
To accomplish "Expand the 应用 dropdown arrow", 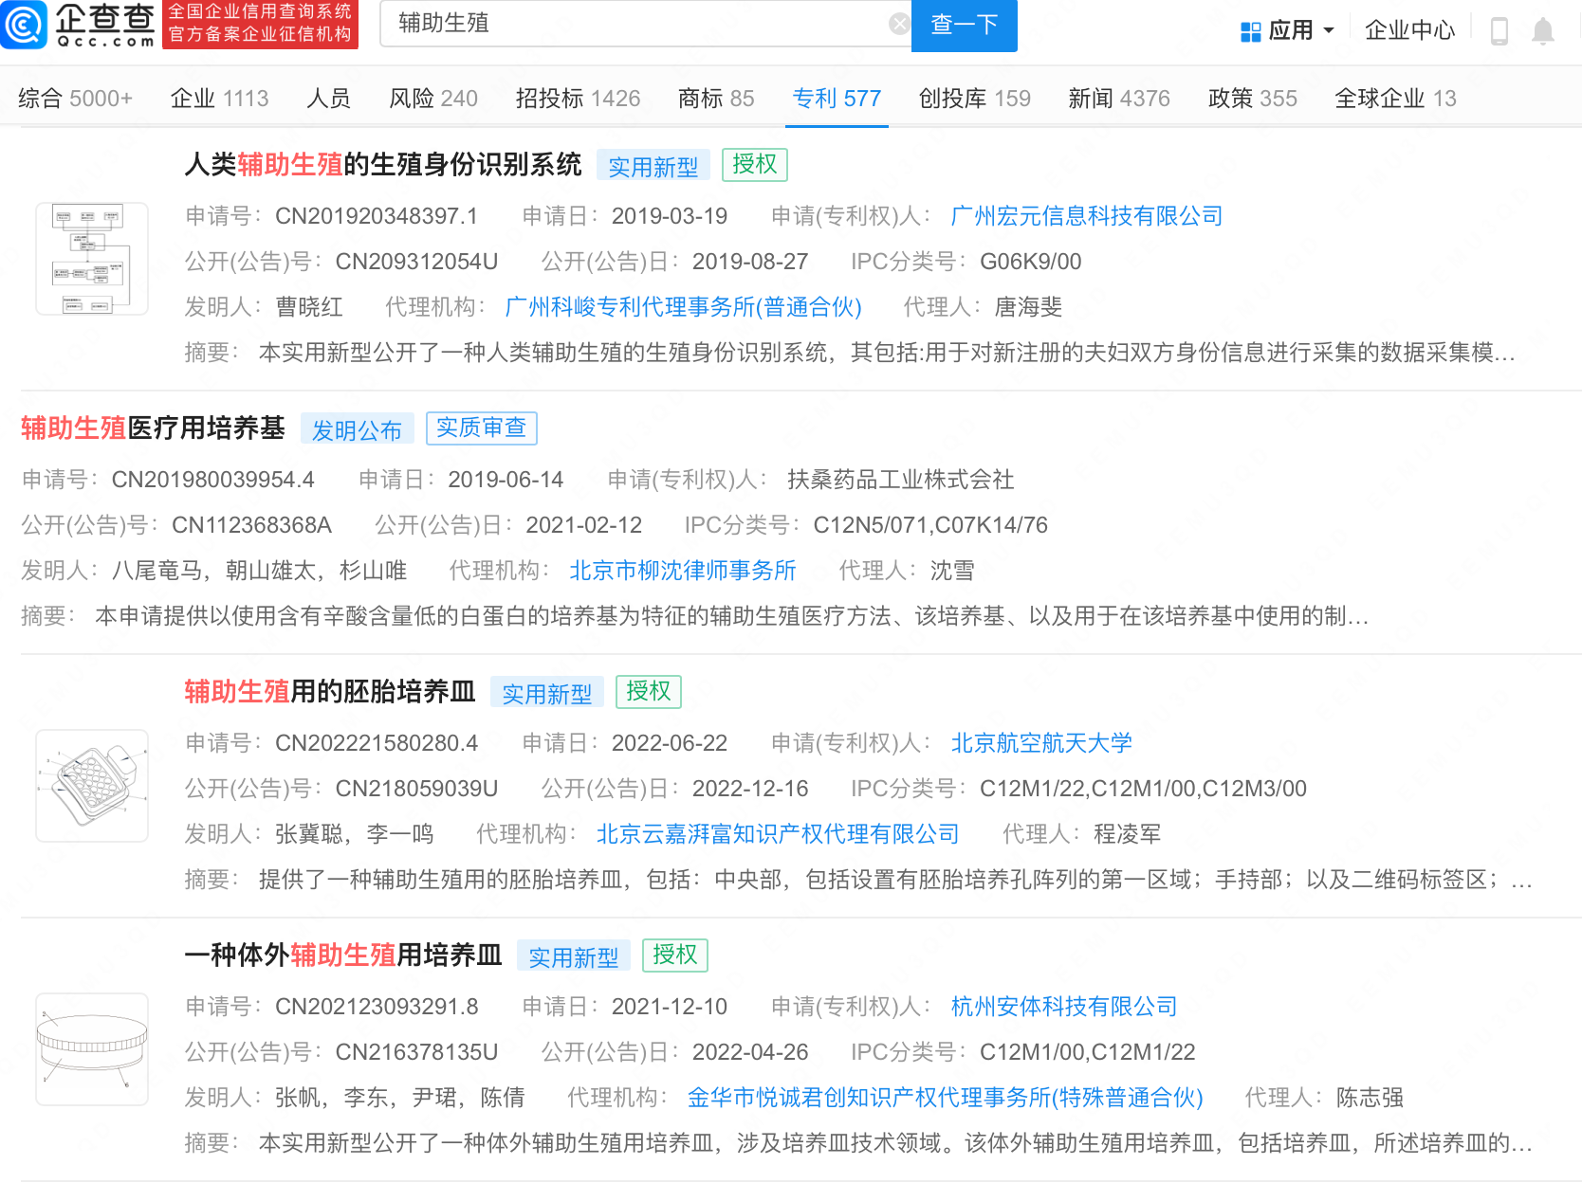I will 1329,30.
